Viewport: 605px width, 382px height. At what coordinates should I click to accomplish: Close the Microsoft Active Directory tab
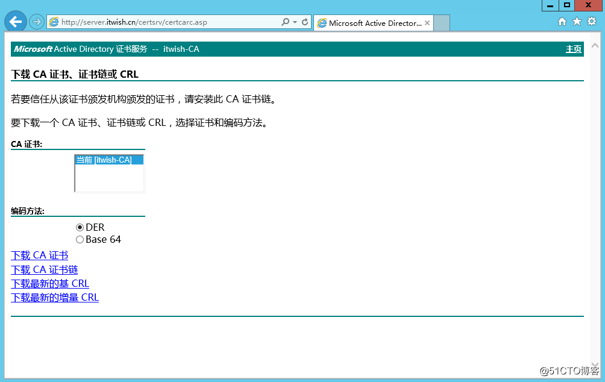tap(427, 23)
